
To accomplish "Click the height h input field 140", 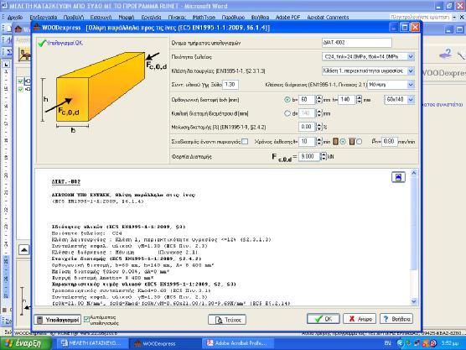I will click(347, 99).
